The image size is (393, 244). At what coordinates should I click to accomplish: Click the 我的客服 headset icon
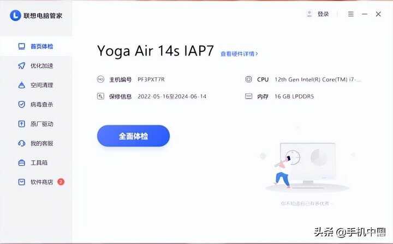tap(21, 143)
